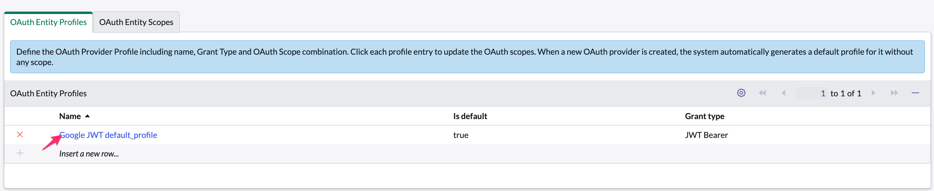Select the true value under Is default
The image size is (934, 191).
(460, 135)
